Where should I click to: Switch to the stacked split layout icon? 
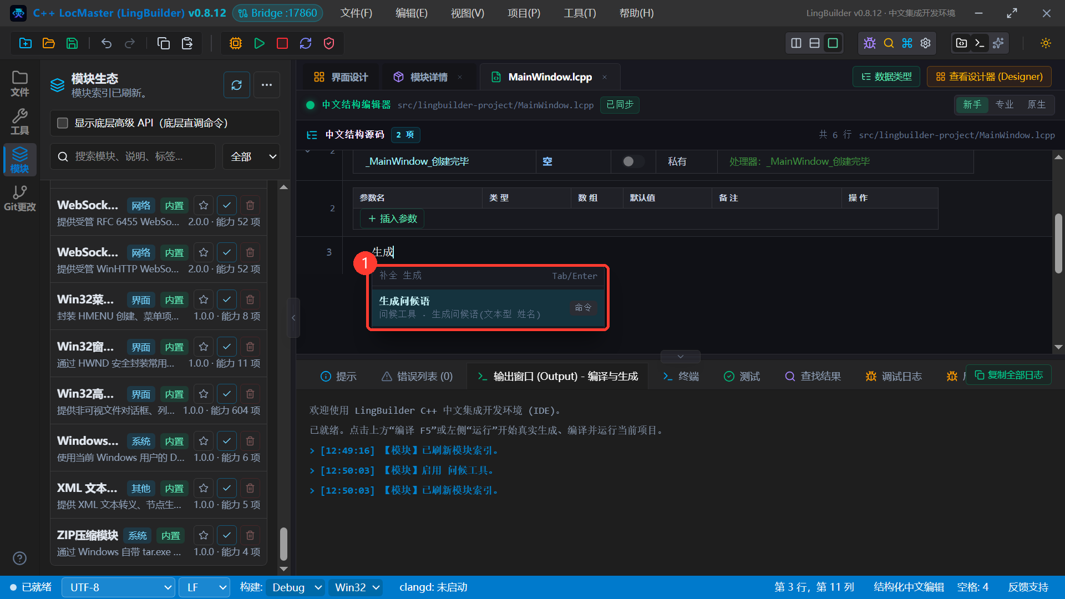tap(814, 43)
